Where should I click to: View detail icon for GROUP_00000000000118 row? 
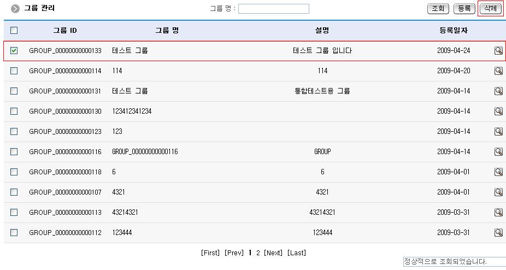(498, 172)
